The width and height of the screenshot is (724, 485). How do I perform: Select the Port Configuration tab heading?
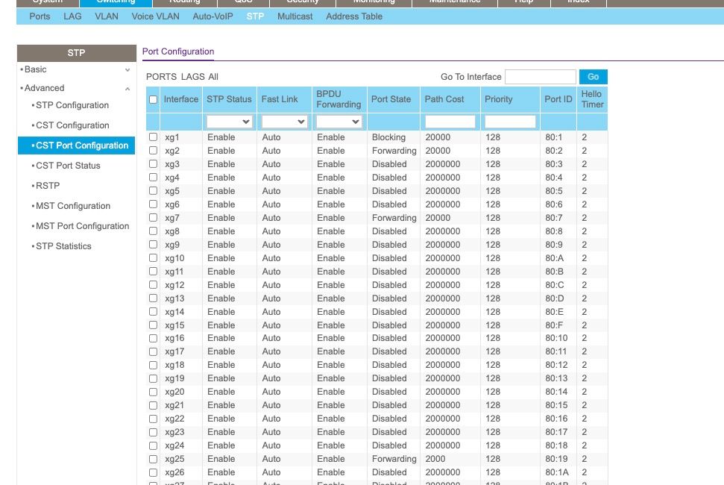point(178,51)
